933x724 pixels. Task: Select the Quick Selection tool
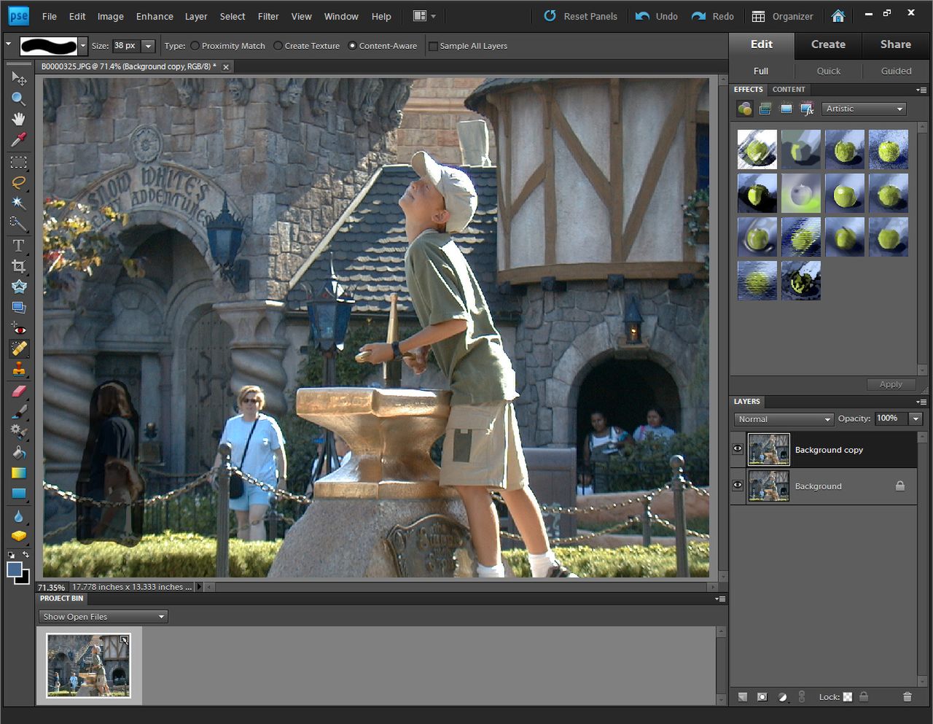(x=19, y=223)
